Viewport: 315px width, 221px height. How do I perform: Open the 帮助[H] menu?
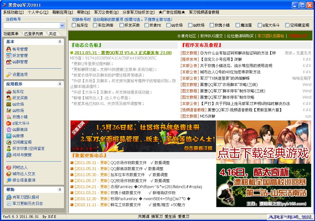[83, 12]
